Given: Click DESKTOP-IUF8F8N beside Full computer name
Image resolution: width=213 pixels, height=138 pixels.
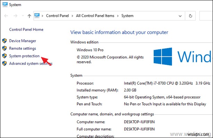Looking at the screenshot, I should coord(139,129).
